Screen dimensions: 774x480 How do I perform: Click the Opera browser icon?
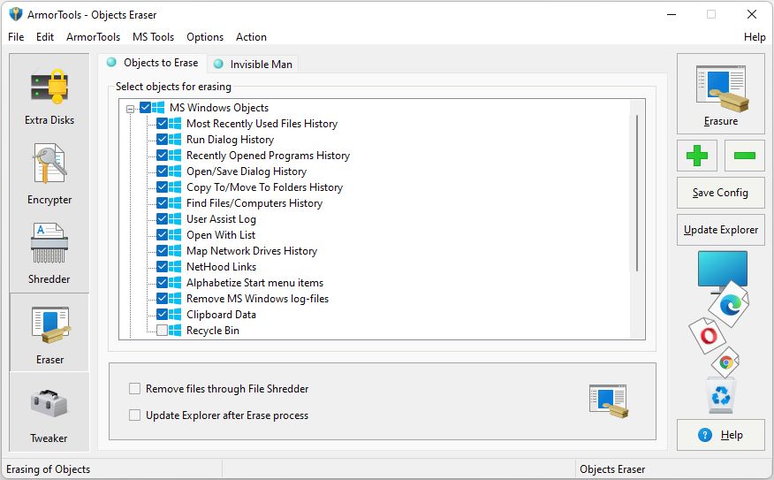point(707,336)
